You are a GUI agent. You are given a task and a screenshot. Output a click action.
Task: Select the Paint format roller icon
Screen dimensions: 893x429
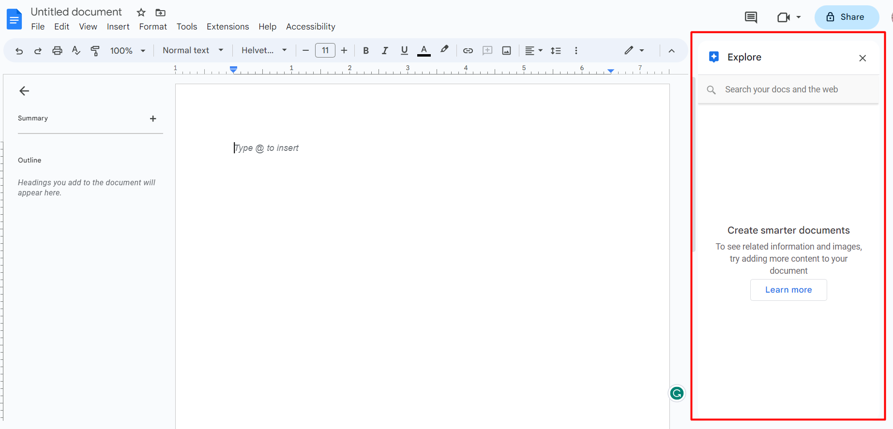click(95, 51)
